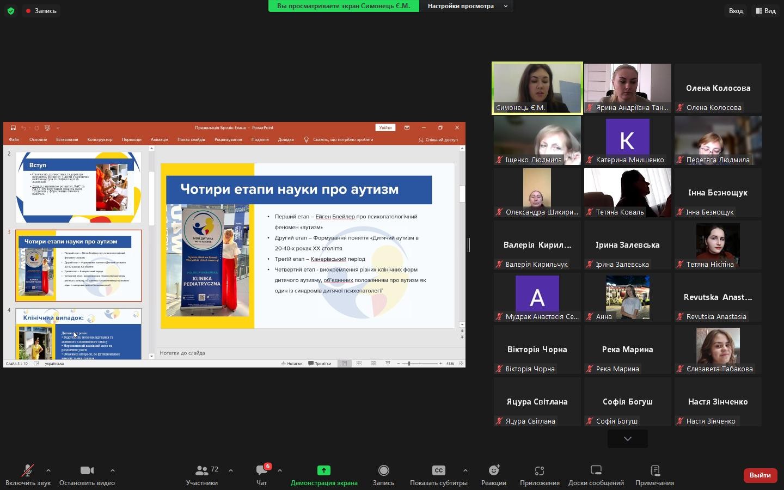784x490 pixels.
Task: Start Slide Show view from status bar
Action: (x=388, y=364)
